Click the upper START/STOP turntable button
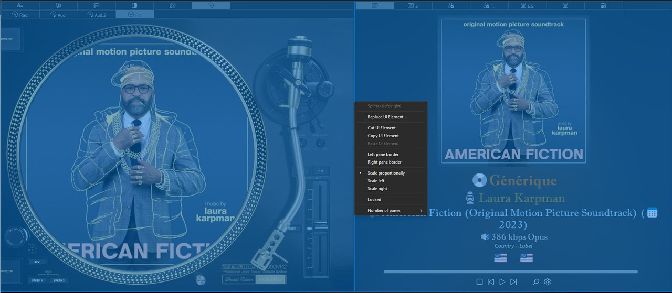Image resolution: width=672 pixels, height=293 pixels. pyautogui.click(x=10, y=39)
